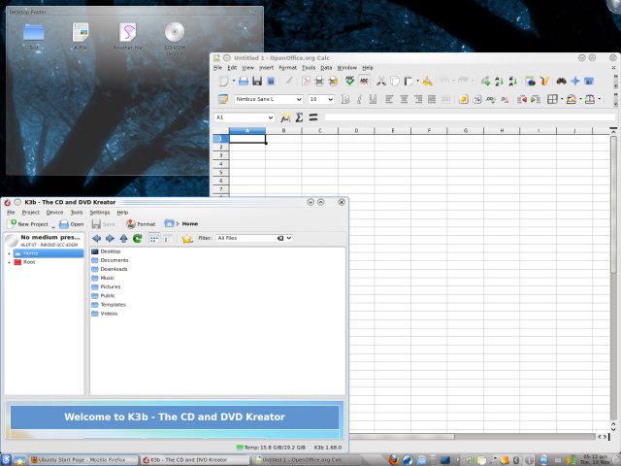The width and height of the screenshot is (621, 466).
Task: Click the Print icon in Calc toolbar
Action: (x=319, y=82)
